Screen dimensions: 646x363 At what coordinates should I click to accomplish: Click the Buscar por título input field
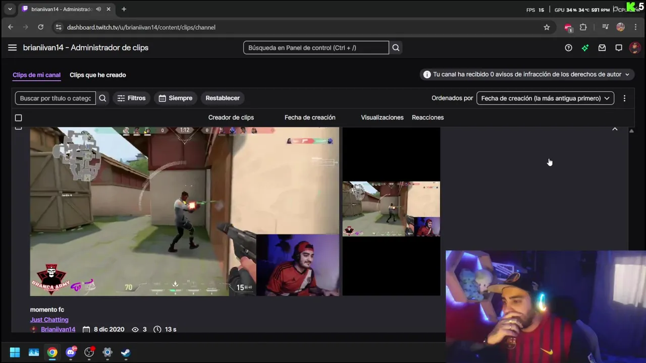[x=55, y=98]
